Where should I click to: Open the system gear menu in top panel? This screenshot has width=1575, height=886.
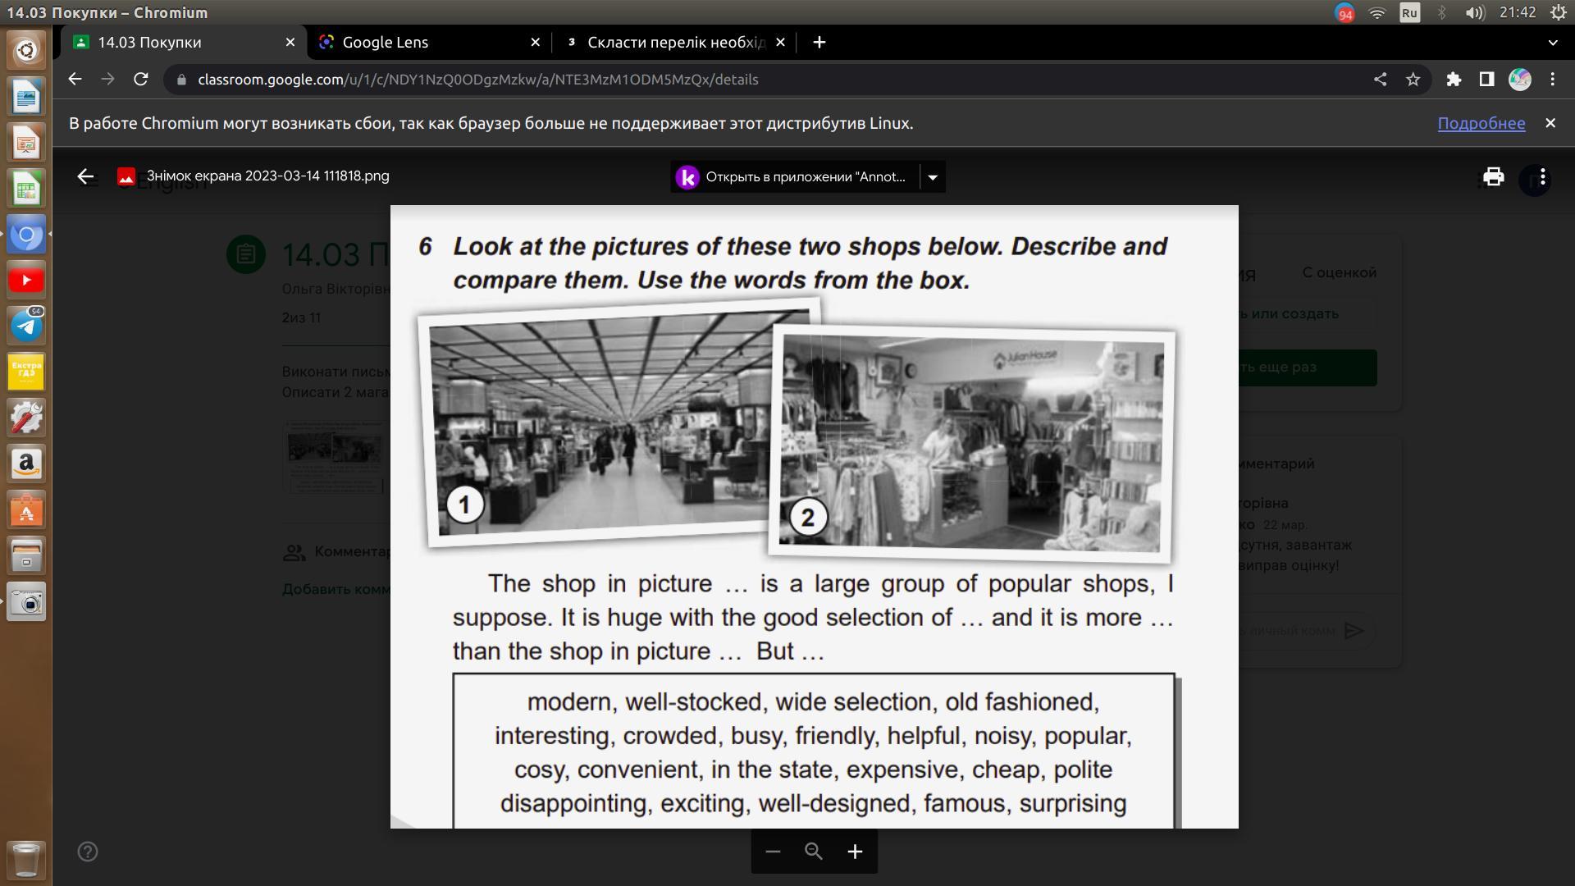(1558, 12)
